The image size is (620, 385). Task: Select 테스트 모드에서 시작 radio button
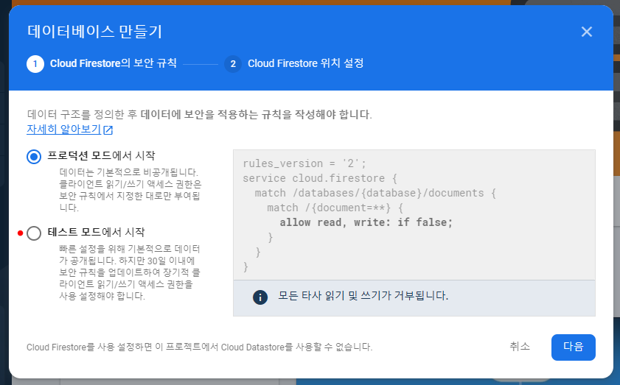[34, 233]
